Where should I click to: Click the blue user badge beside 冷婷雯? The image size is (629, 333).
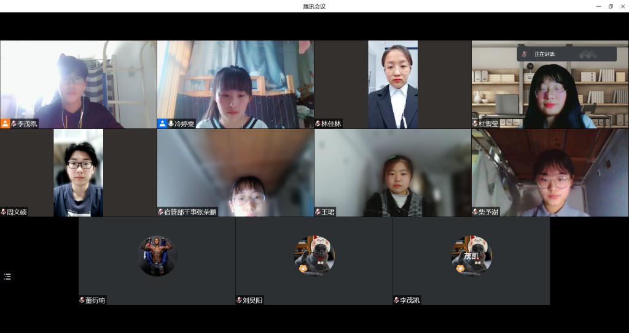(x=163, y=123)
